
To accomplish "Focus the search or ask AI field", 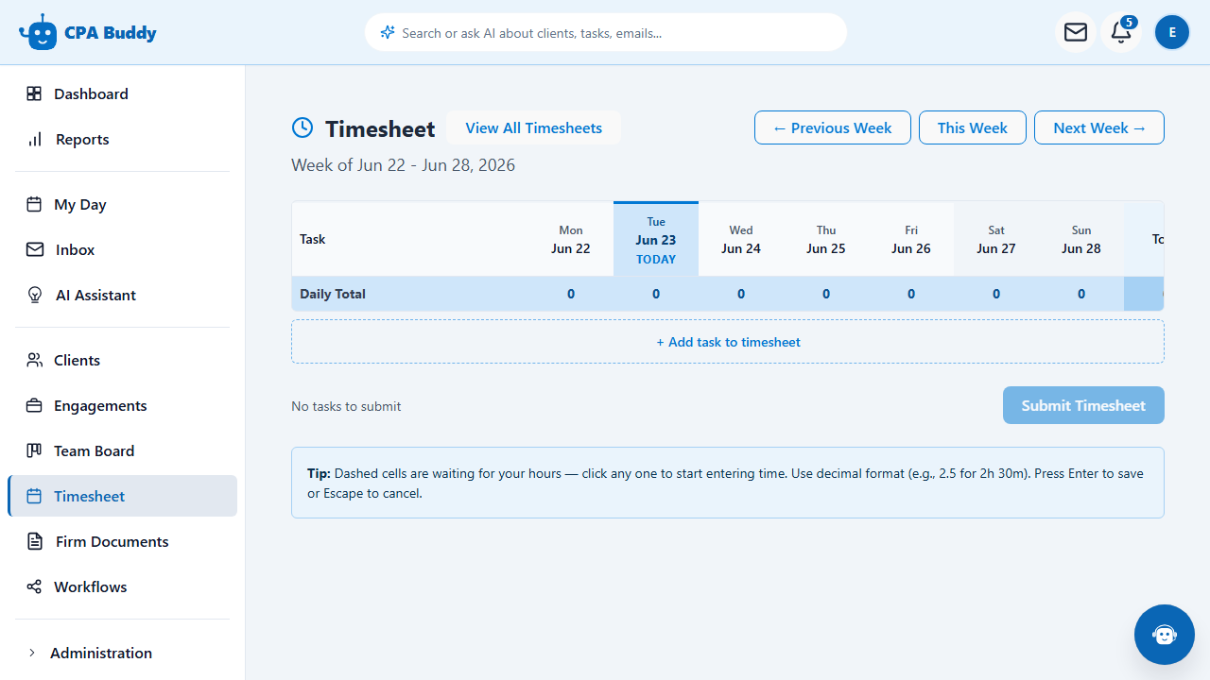I will 605,32.
